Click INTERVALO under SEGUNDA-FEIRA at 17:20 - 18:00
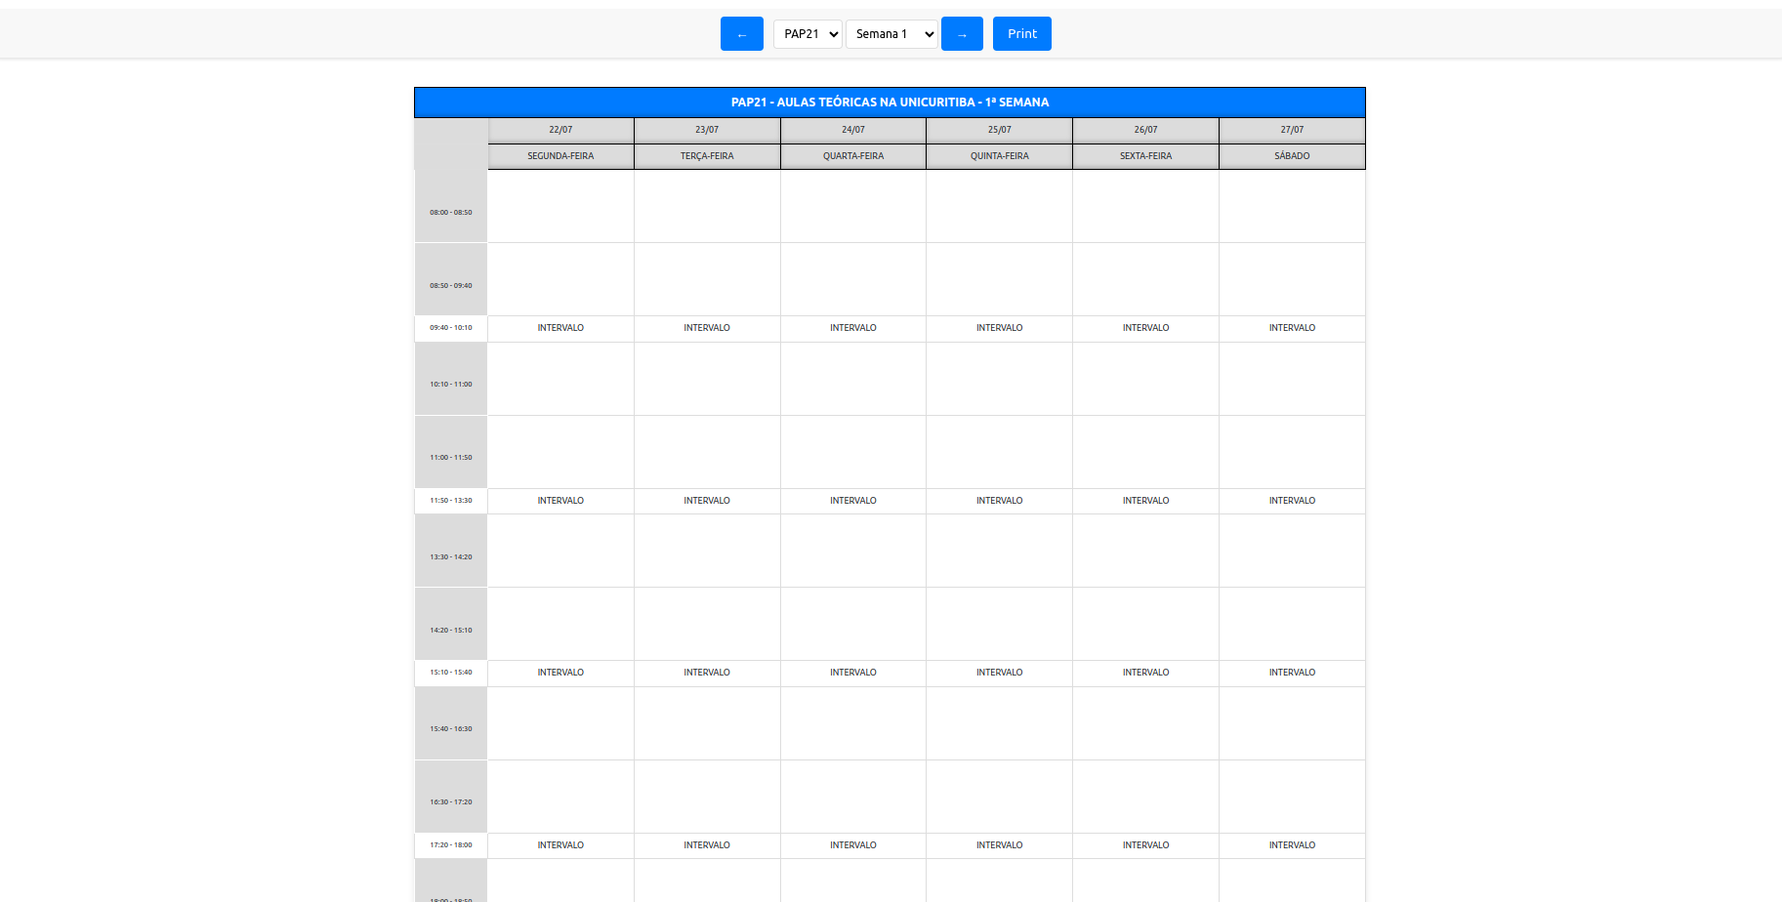Image resolution: width=1782 pixels, height=902 pixels. point(560,845)
